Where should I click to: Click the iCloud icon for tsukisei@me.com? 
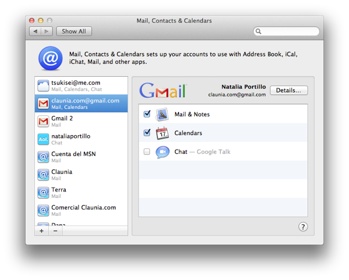click(x=43, y=86)
